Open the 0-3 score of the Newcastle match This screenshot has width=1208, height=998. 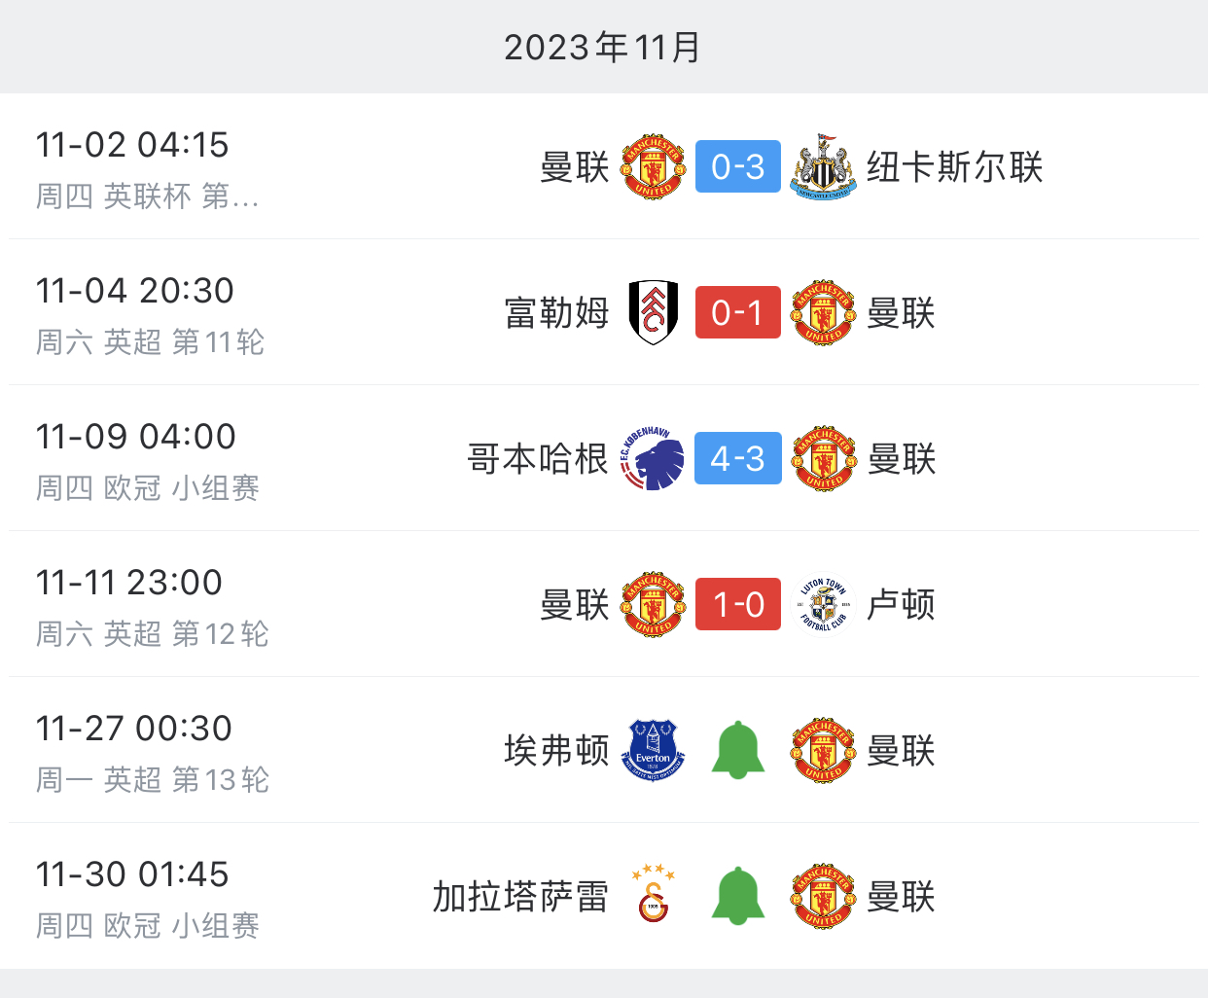click(x=738, y=167)
